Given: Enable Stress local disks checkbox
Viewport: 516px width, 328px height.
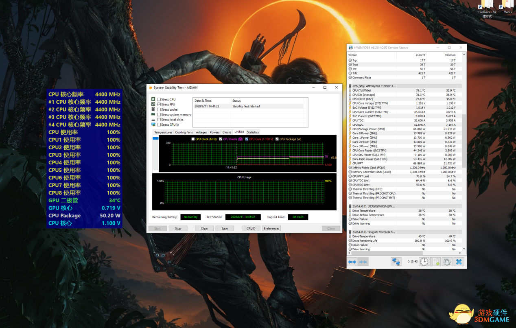Looking at the screenshot, I should [159, 120].
